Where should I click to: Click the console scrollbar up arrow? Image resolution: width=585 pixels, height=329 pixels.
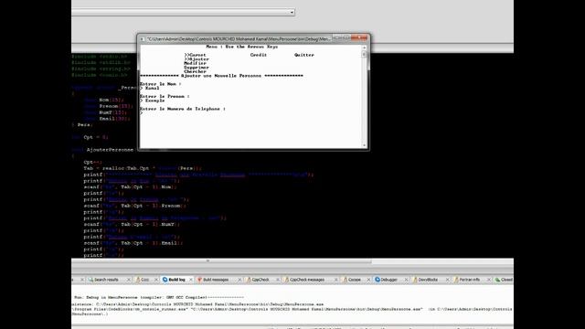pos(364,48)
